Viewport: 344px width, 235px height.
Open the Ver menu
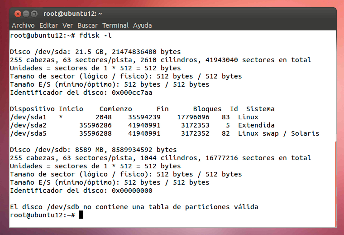pyautogui.click(x=67, y=25)
